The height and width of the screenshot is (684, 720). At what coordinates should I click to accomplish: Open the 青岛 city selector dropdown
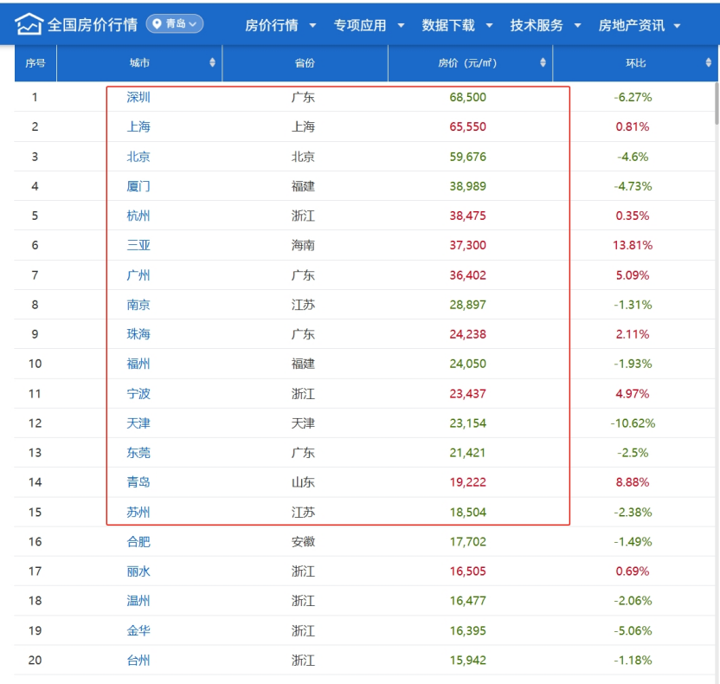(x=175, y=24)
